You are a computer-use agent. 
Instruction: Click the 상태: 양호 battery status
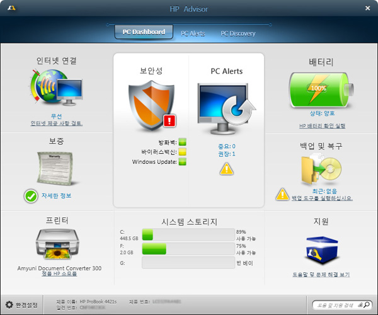pyautogui.click(x=322, y=113)
